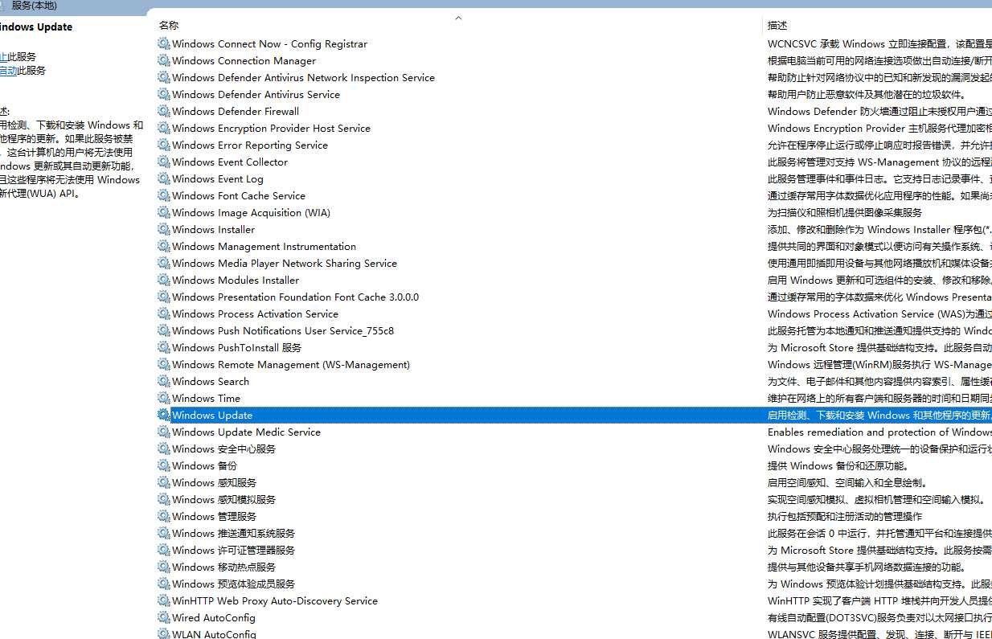992x639 pixels.
Task: Click gear icon beside Windows Installer
Action: [164, 230]
